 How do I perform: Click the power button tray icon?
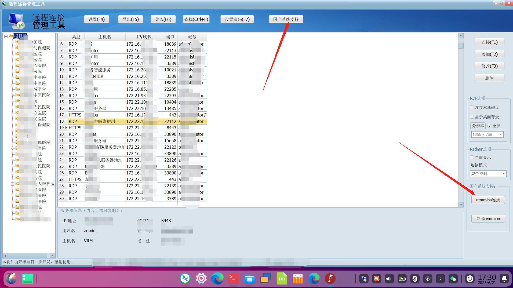(x=470, y=279)
